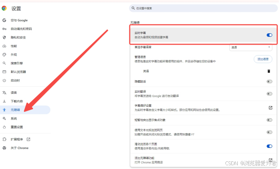Screen dimensions: 280x169
Task: Turn off the 实时字幕 live caption toggle
Action: click(269, 35)
